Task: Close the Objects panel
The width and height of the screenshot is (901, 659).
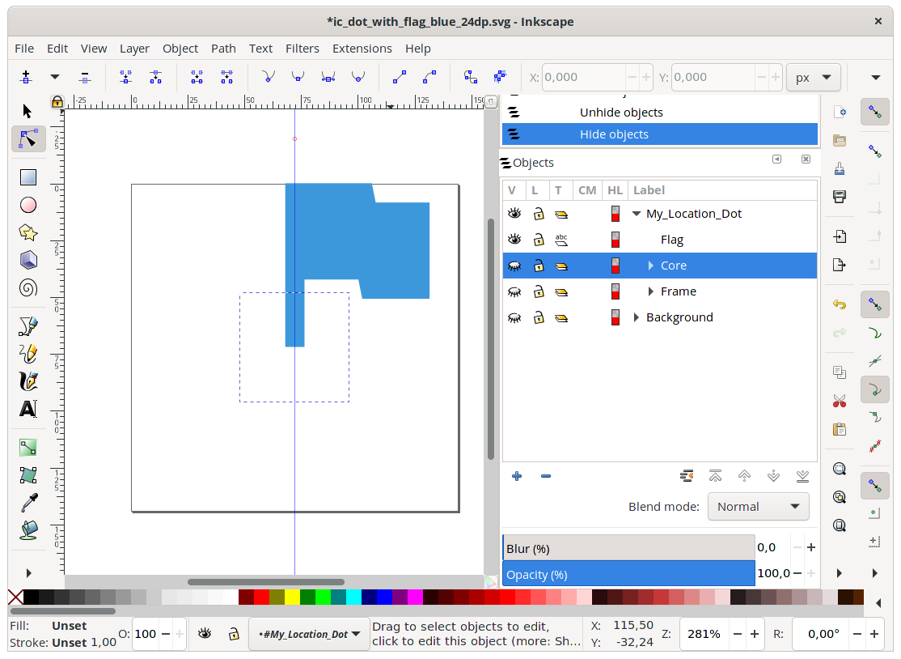Action: point(806,159)
